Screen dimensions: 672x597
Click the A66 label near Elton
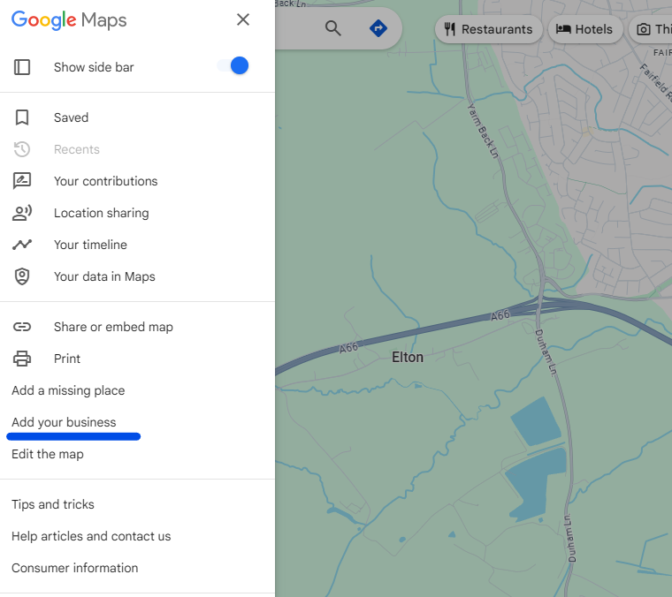(348, 348)
